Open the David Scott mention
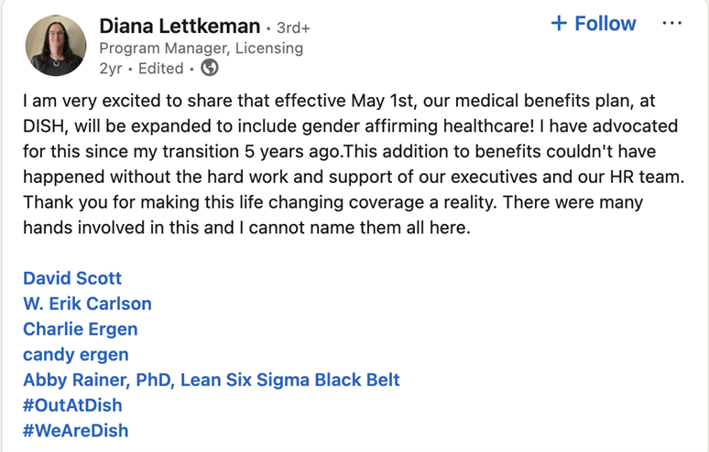The height and width of the screenshot is (452, 709). pyautogui.click(x=72, y=278)
